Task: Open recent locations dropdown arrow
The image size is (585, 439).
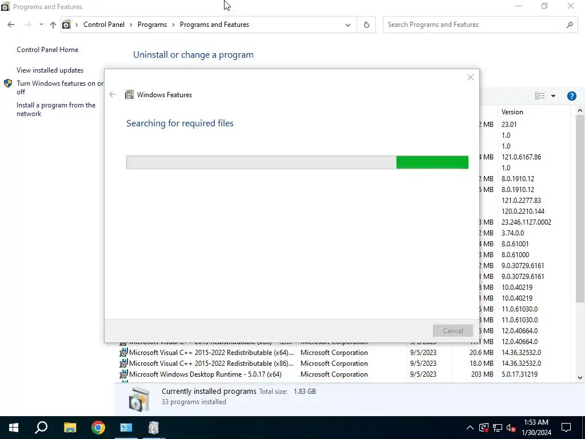Action: coord(41,25)
